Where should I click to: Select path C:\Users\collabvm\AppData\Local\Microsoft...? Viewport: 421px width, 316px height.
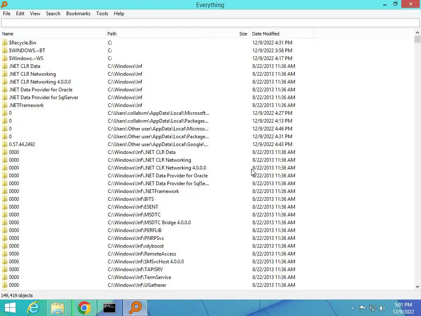coord(158,113)
